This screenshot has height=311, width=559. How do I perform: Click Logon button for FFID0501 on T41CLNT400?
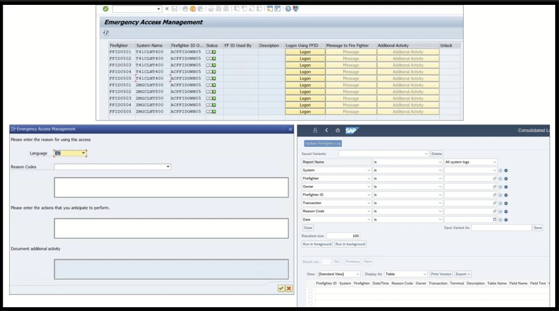305,52
